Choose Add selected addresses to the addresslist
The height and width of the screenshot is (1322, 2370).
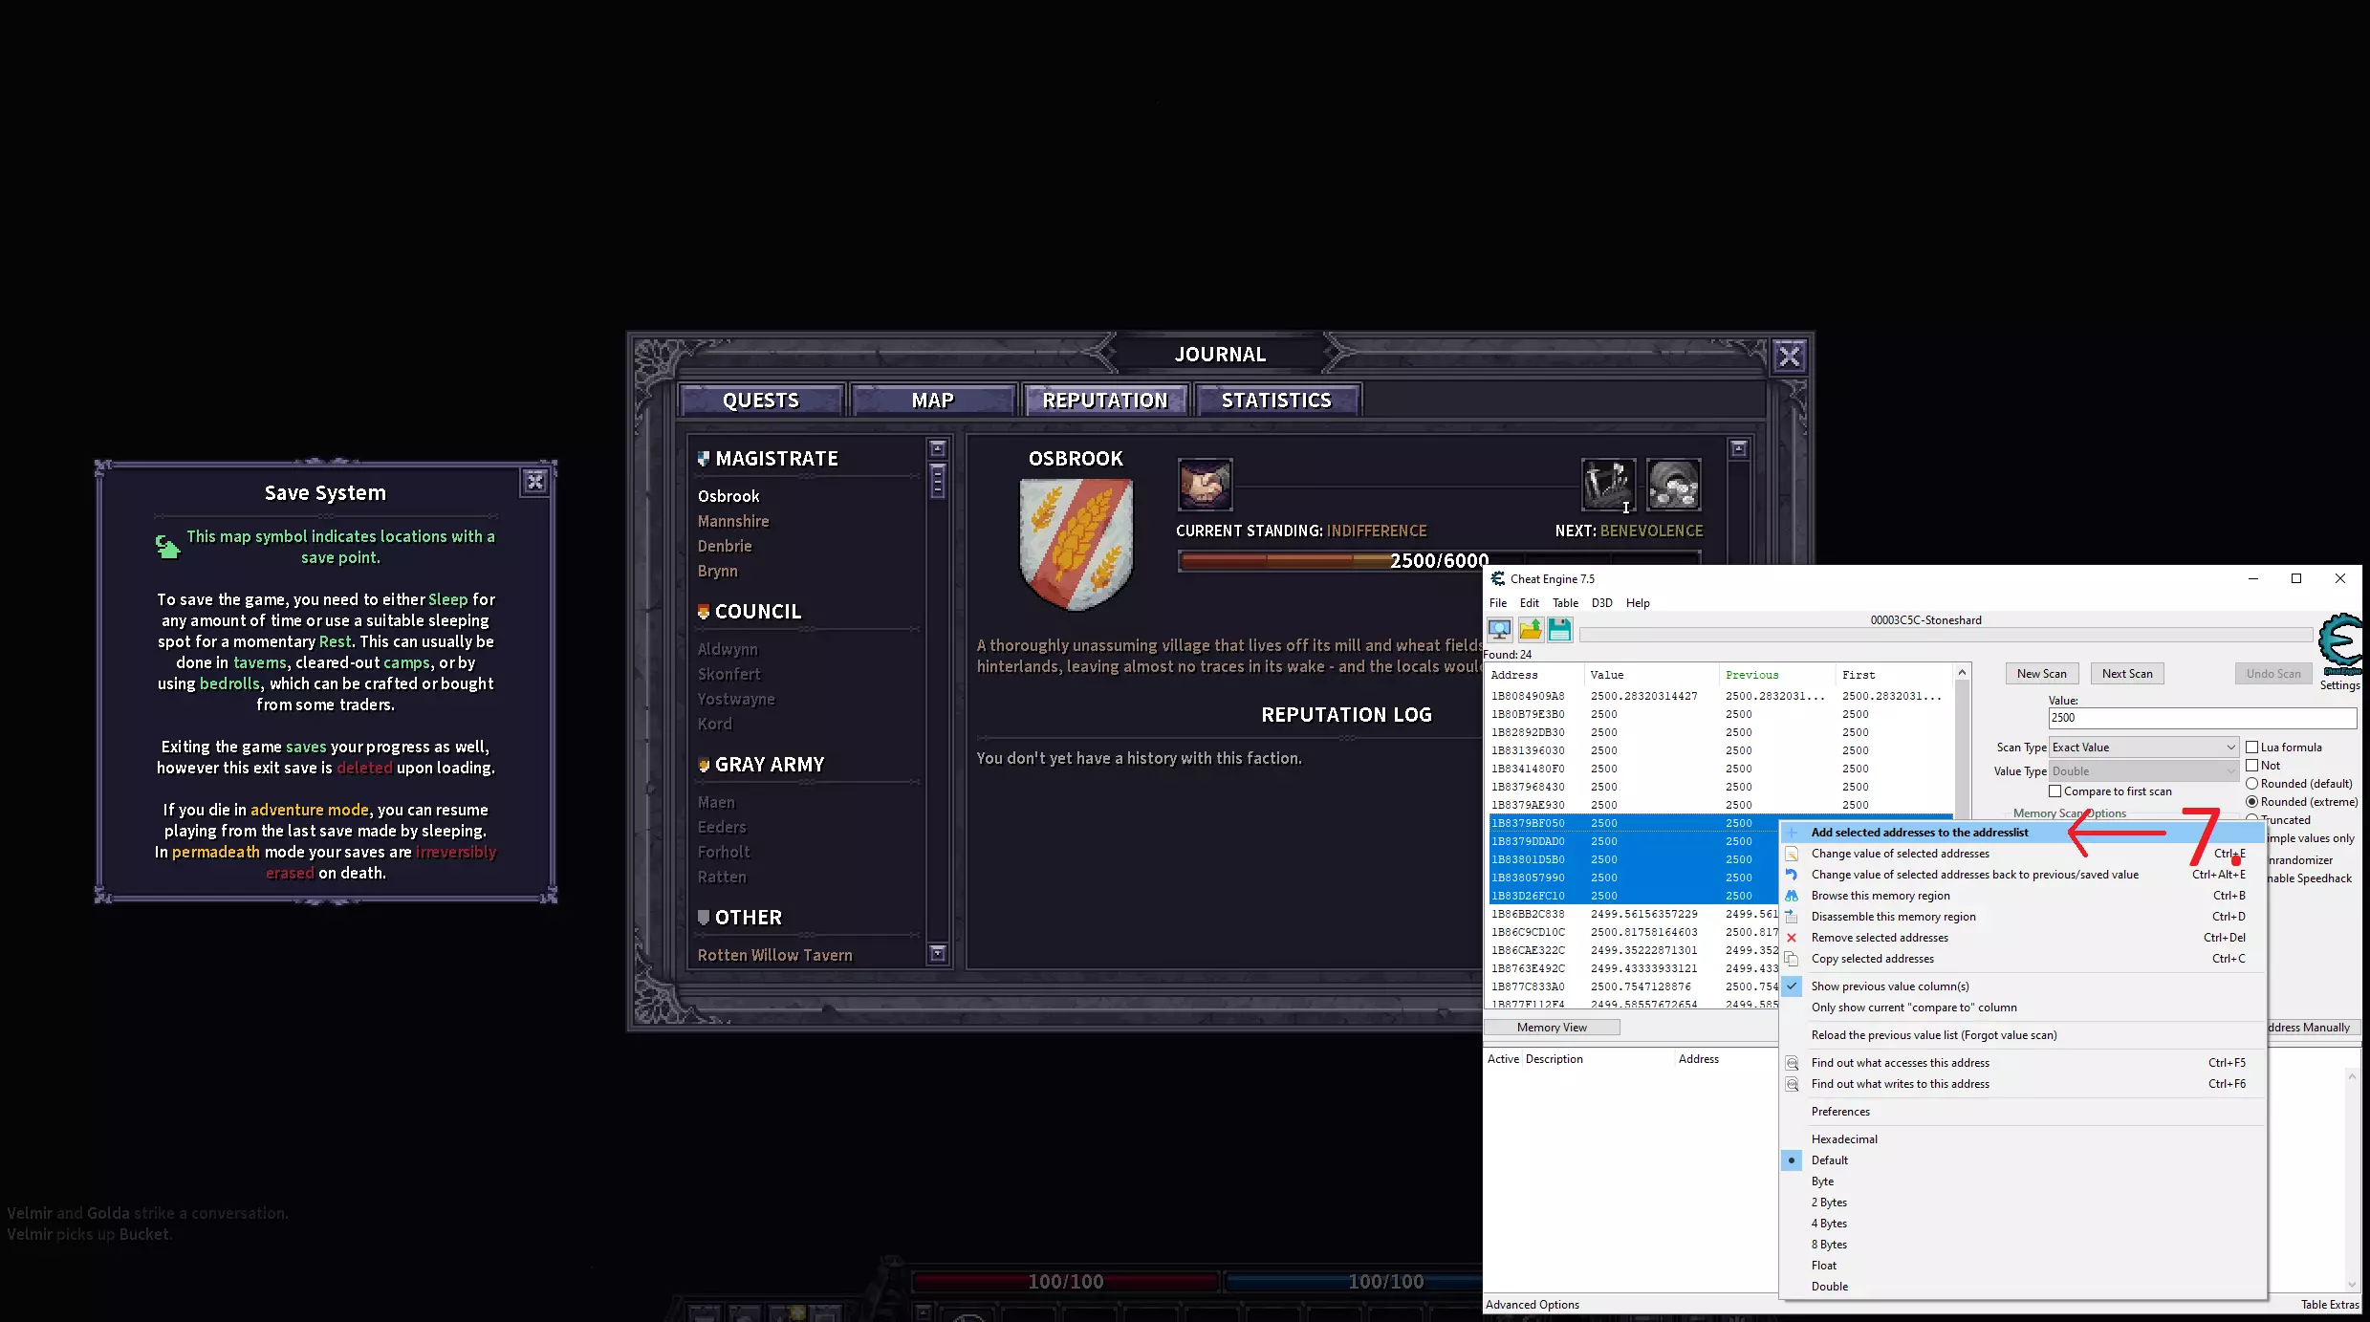1919,833
